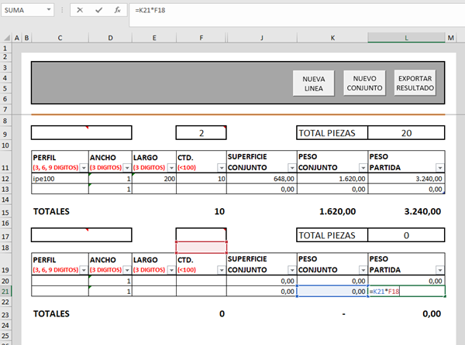Click the cell with value 2 above CTD.
This screenshot has height=345, width=465.
tap(201, 133)
